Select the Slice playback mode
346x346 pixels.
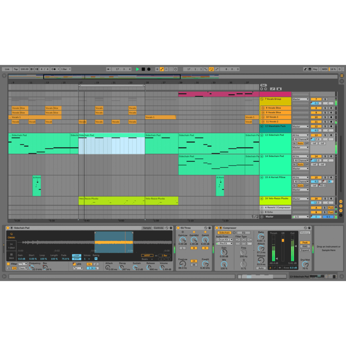[11, 256]
